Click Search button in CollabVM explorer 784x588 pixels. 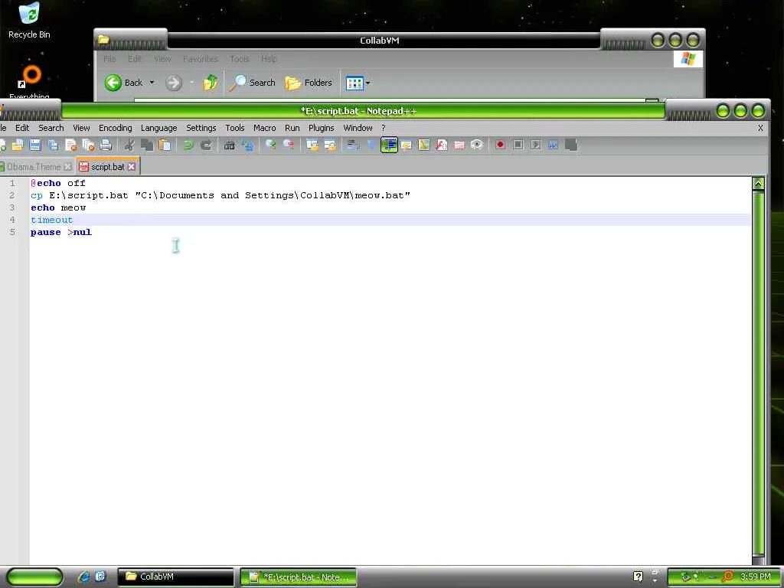pyautogui.click(x=252, y=83)
